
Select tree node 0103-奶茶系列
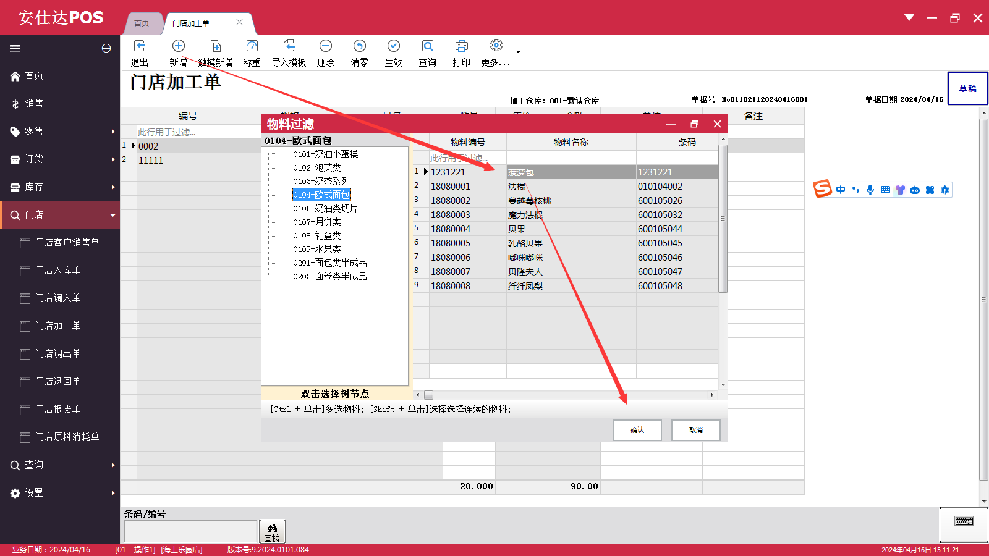pyautogui.click(x=321, y=182)
